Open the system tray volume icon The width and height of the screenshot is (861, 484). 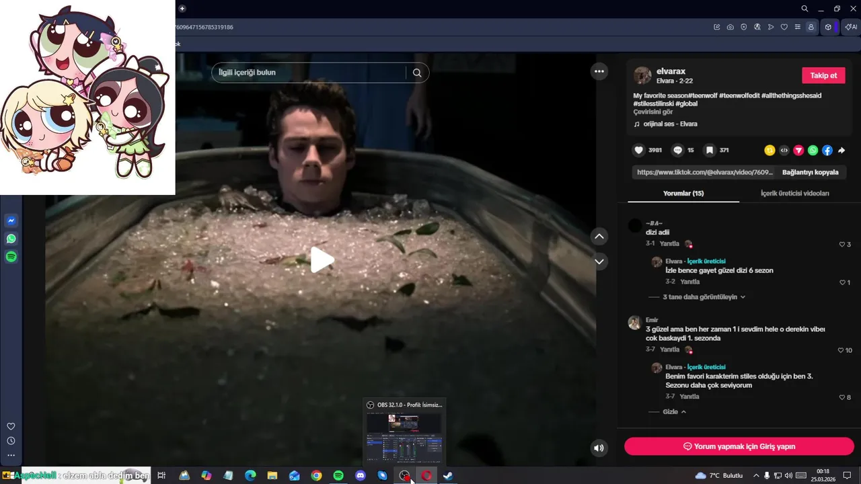788,475
